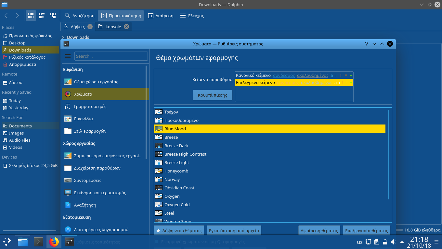Go forward in Dolphin navigation

point(17,16)
